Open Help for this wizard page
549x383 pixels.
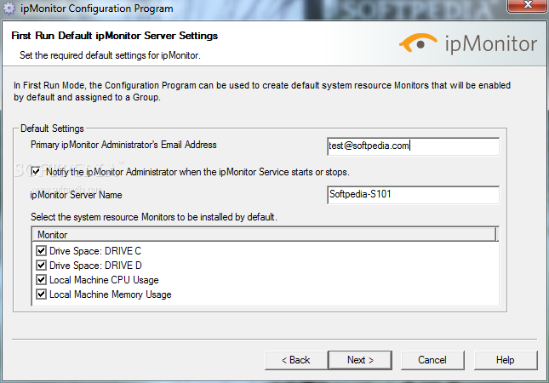[506, 360]
